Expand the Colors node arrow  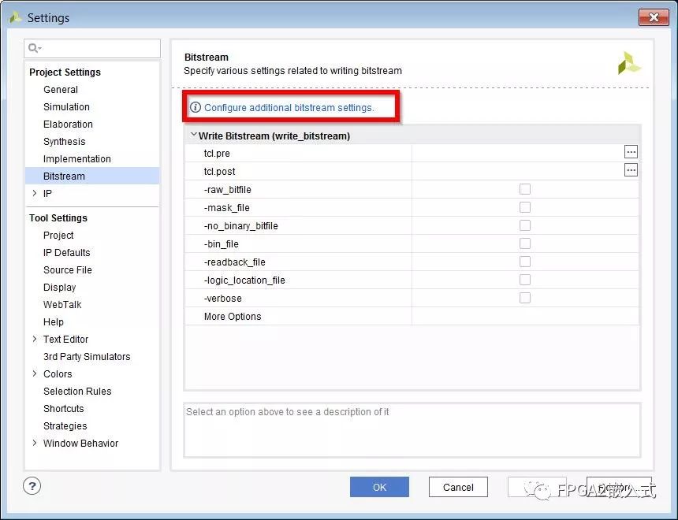(35, 373)
